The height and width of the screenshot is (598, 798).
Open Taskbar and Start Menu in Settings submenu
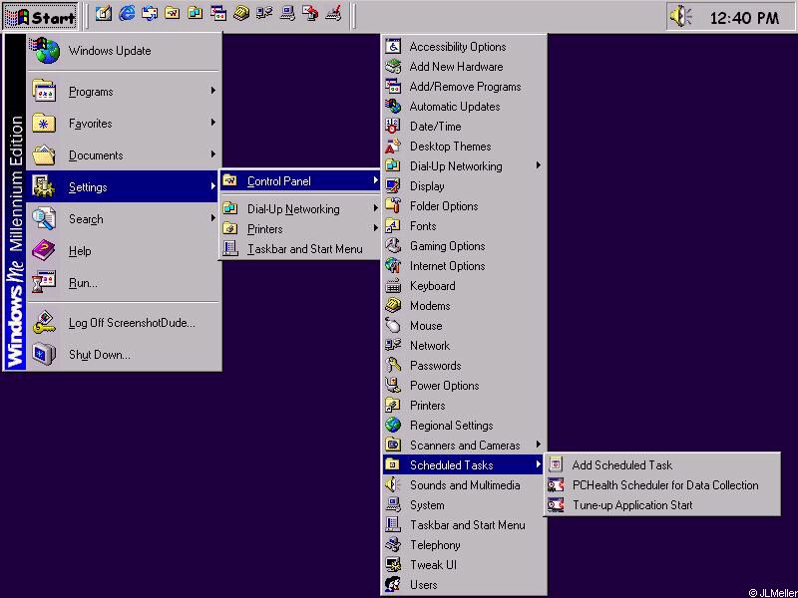pyautogui.click(x=300, y=248)
